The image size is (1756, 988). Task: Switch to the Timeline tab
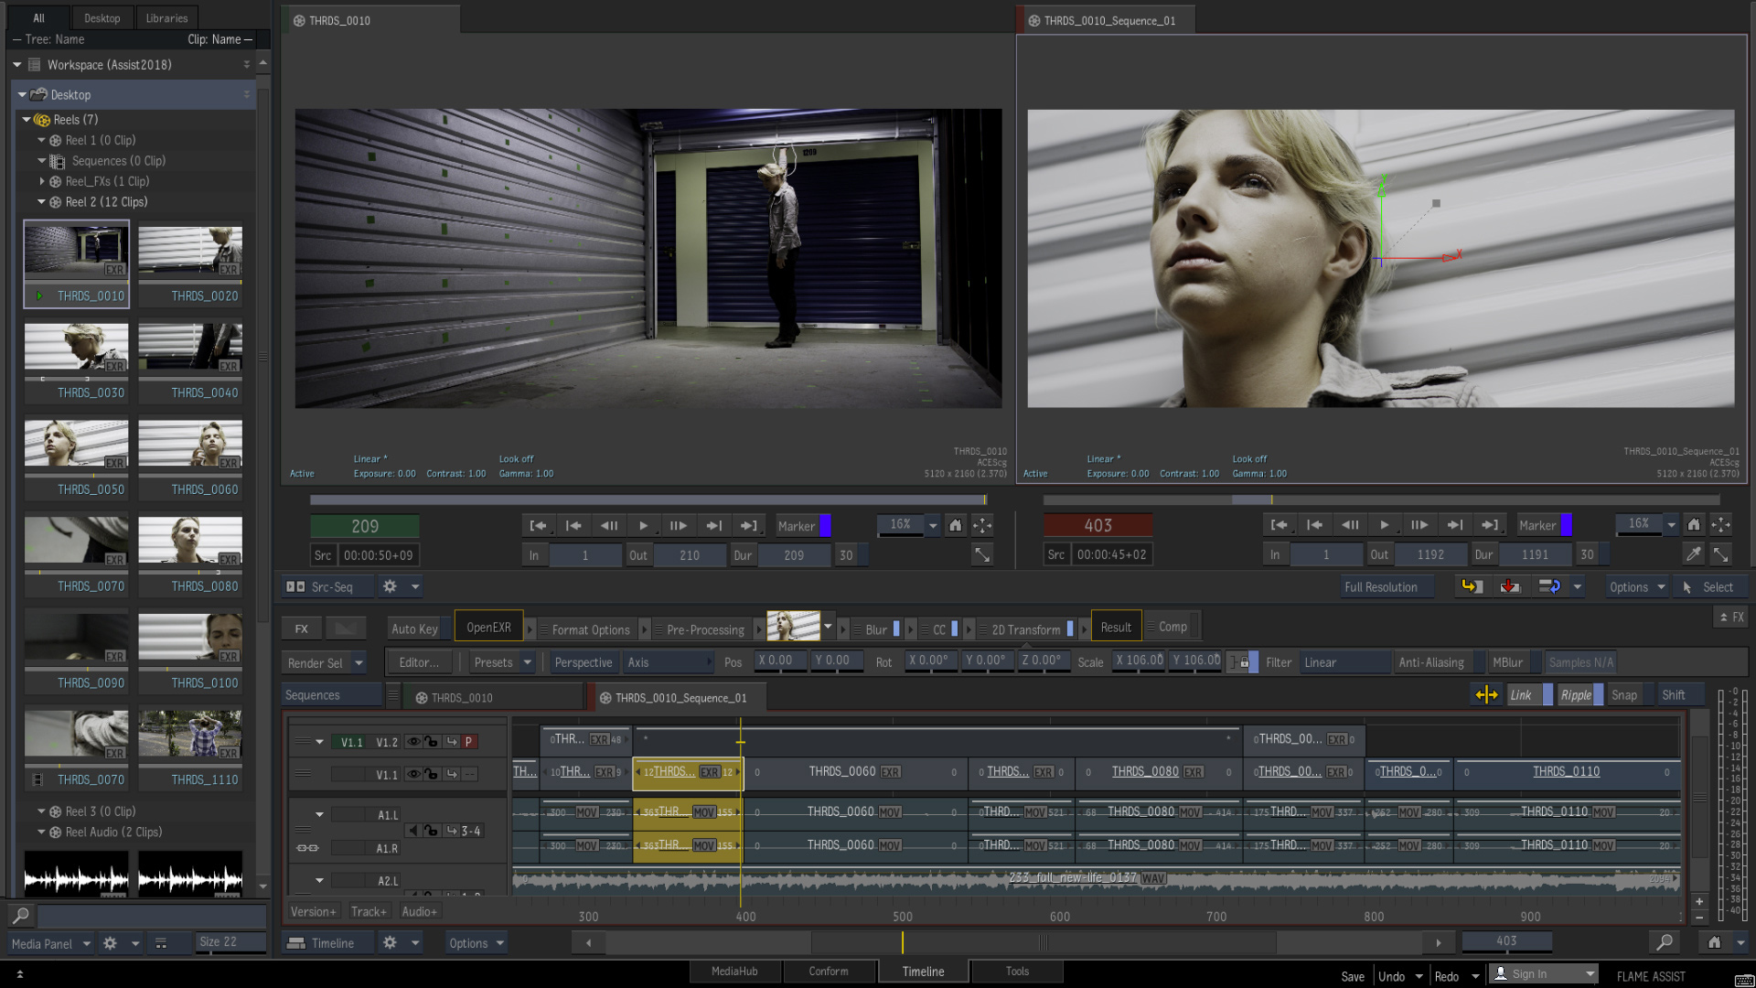(923, 972)
